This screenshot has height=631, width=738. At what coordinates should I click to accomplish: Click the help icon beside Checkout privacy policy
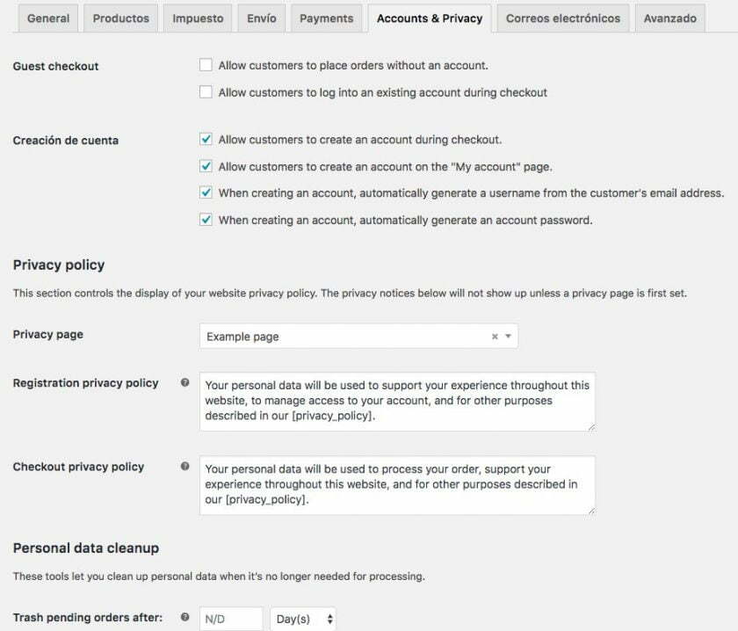pyautogui.click(x=184, y=466)
